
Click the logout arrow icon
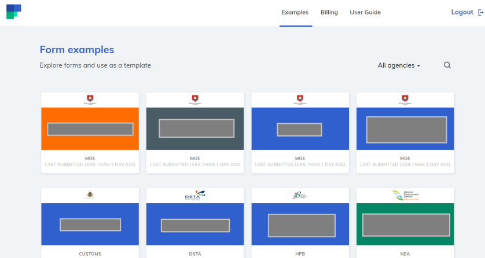pos(480,12)
